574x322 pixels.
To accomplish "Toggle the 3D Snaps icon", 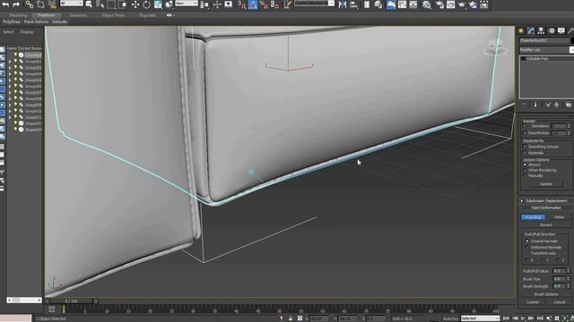I will click(x=241, y=4).
